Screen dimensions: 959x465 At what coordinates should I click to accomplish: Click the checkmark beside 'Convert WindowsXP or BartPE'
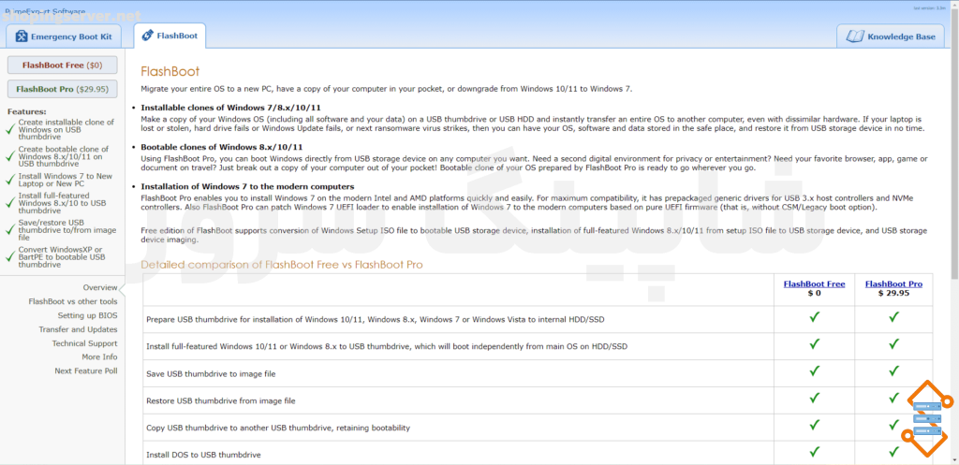point(9,256)
